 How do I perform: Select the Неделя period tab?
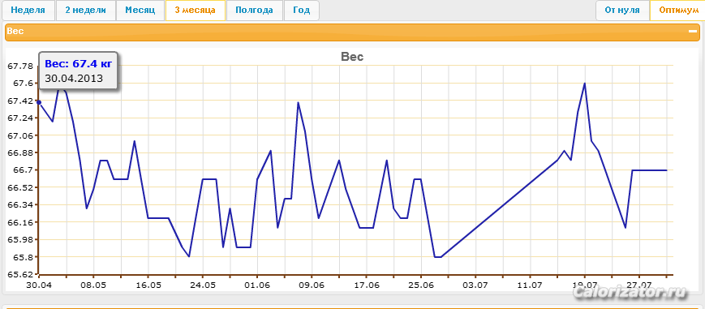[28, 11]
